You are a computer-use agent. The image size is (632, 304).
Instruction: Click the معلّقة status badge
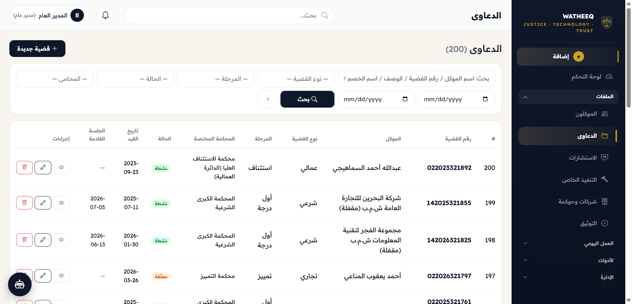pyautogui.click(x=161, y=277)
